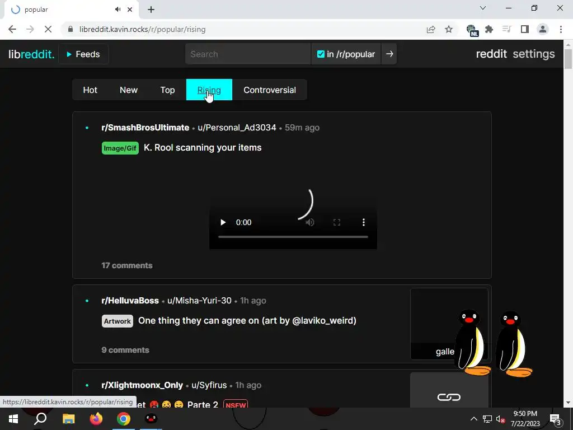Click the share page icon in the address bar
This screenshot has width=573, height=430.
[431, 29]
